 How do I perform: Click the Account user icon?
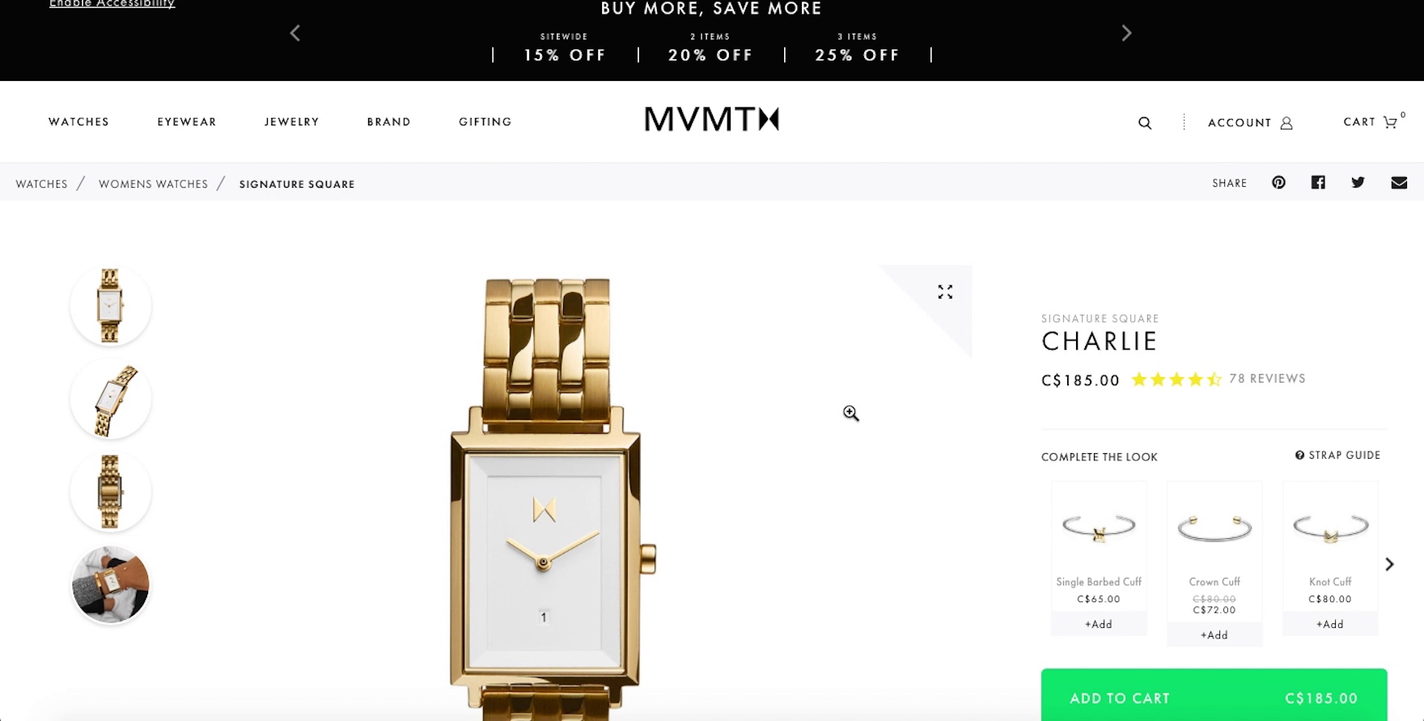click(1286, 123)
